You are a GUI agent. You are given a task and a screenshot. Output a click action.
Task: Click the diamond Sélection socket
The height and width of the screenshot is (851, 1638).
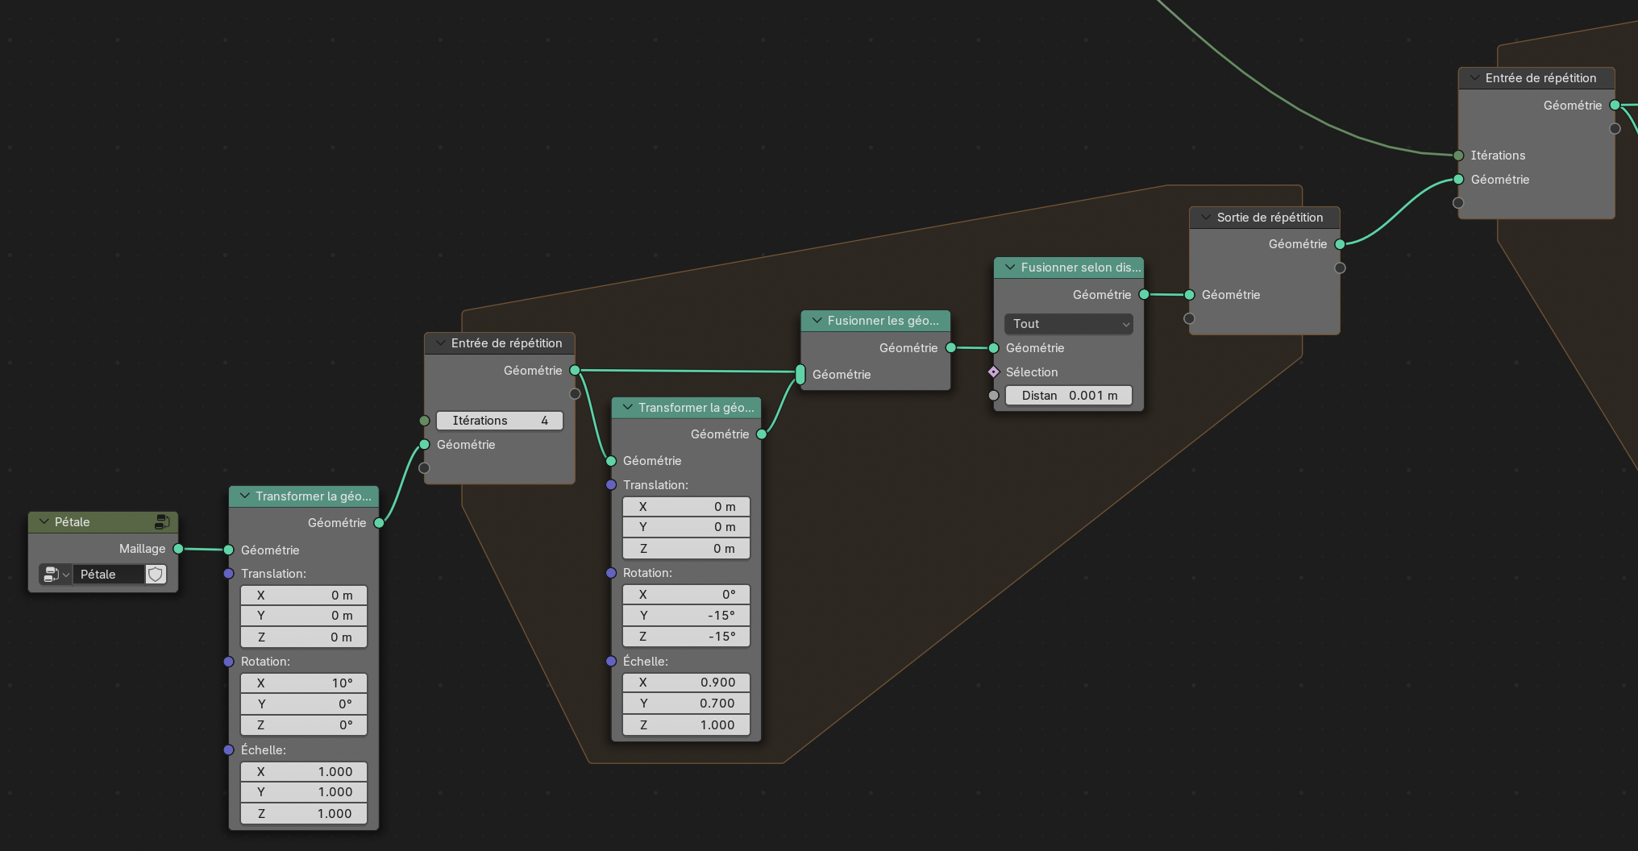click(994, 372)
